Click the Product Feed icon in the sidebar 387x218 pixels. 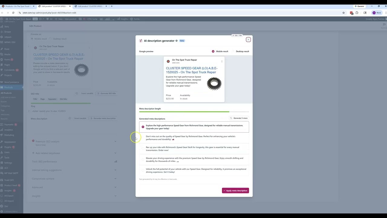pos(2,185)
